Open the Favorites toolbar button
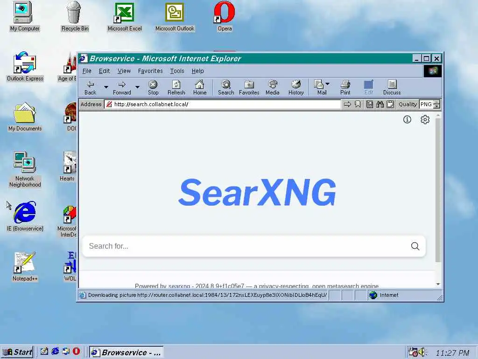 point(249,87)
